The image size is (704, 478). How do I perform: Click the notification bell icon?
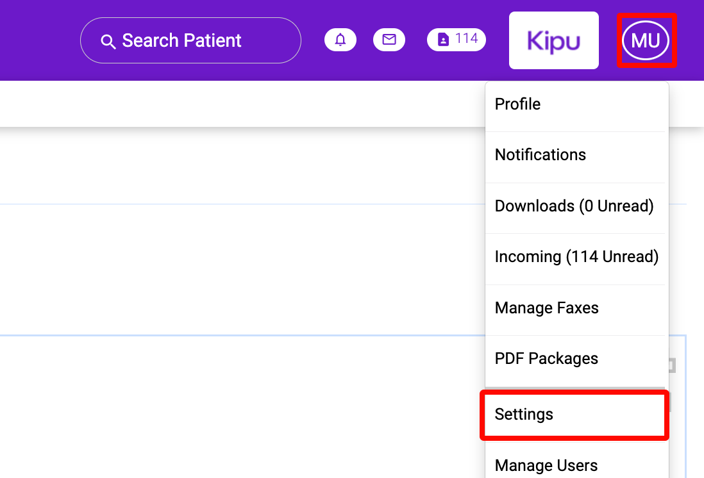(340, 40)
